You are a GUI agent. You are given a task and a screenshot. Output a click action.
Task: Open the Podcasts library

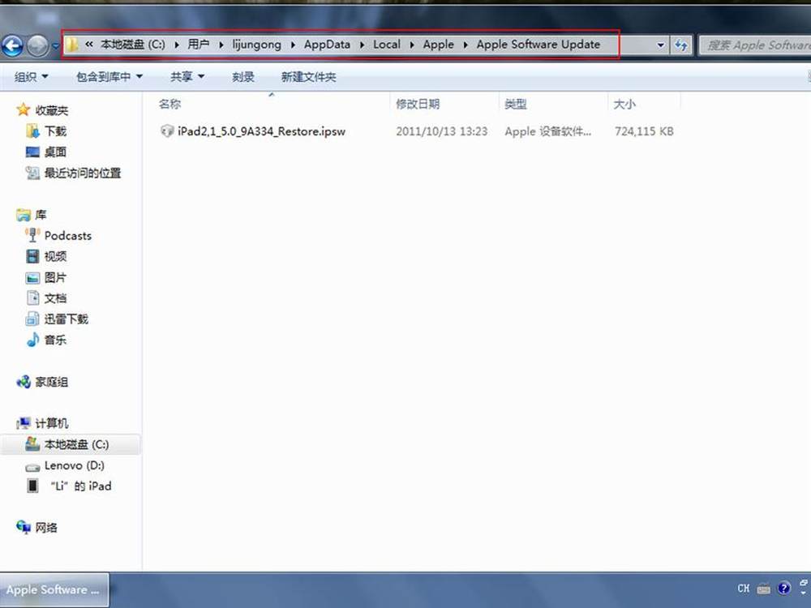[x=68, y=236]
